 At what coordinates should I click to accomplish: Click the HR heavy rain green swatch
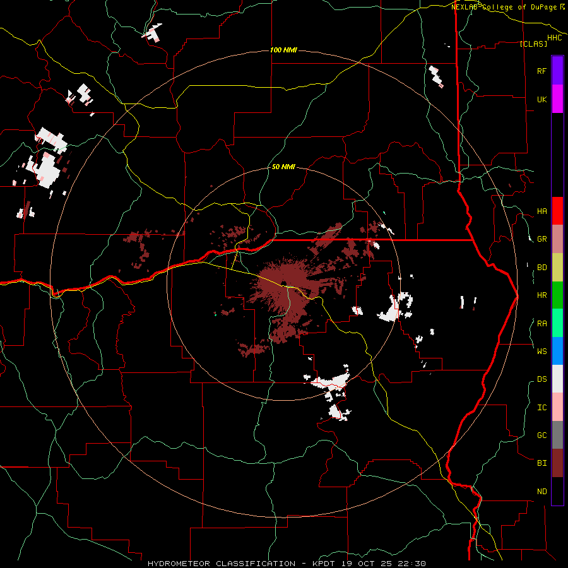tap(557, 295)
